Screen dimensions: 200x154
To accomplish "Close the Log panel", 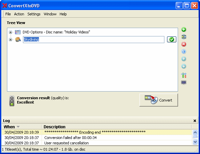I will (x=195, y=121).
